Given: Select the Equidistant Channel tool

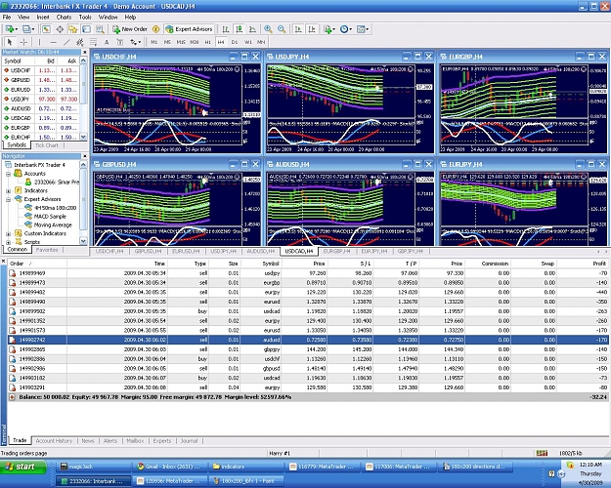Looking at the screenshot, I should [80, 42].
